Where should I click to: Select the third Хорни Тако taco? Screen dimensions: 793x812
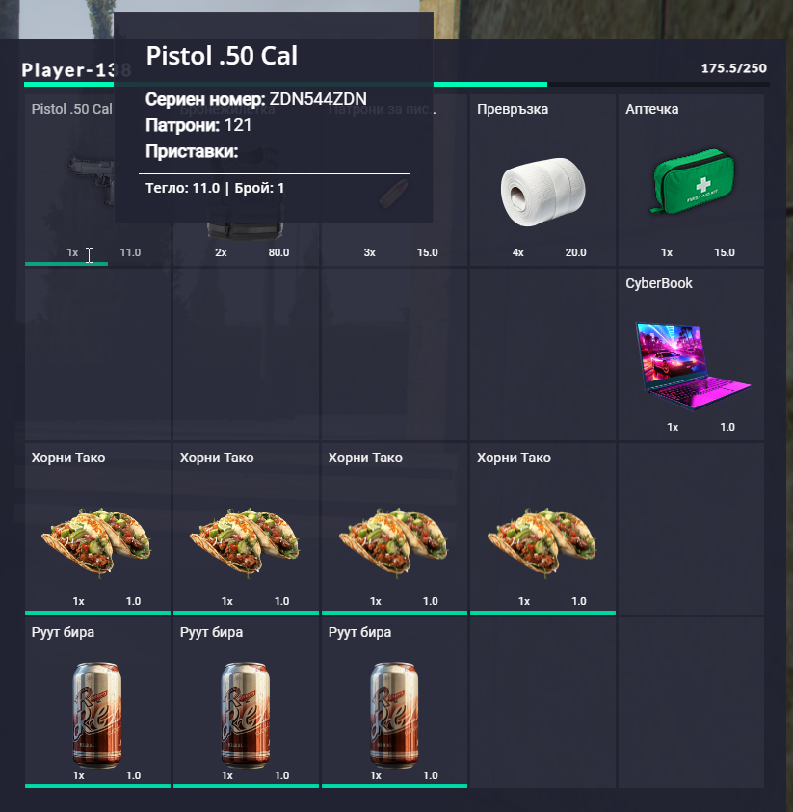point(394,541)
